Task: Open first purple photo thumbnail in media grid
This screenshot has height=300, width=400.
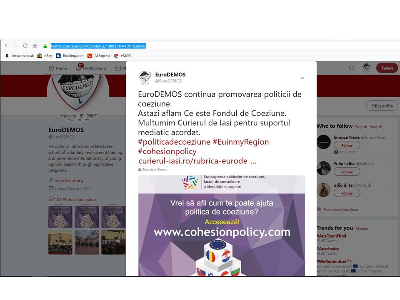Action: click(x=60, y=217)
